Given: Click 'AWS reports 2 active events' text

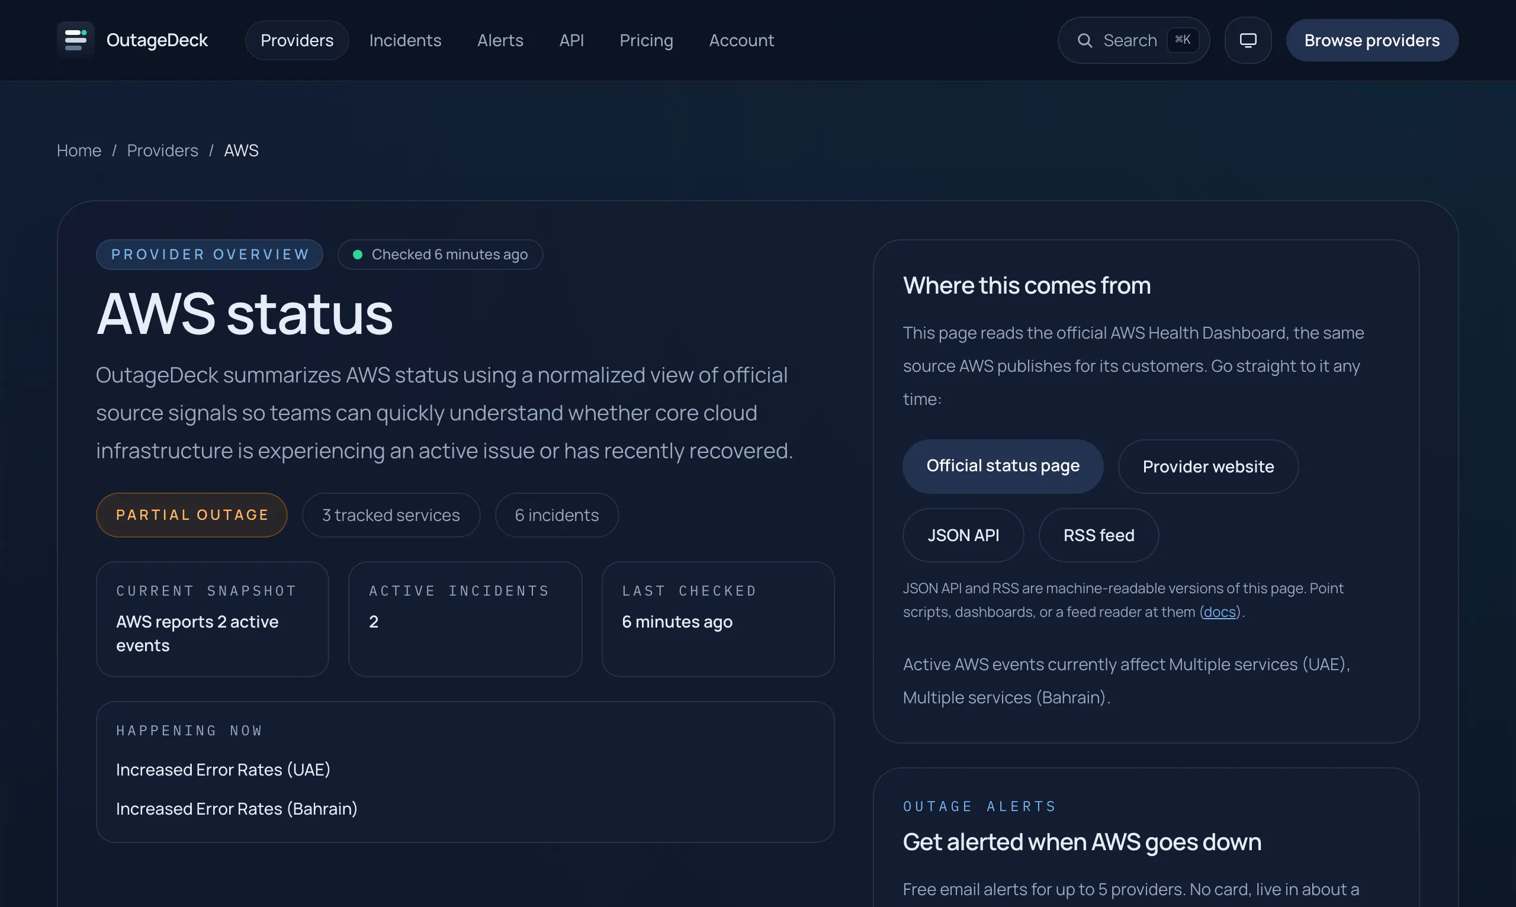Looking at the screenshot, I should coord(197,634).
